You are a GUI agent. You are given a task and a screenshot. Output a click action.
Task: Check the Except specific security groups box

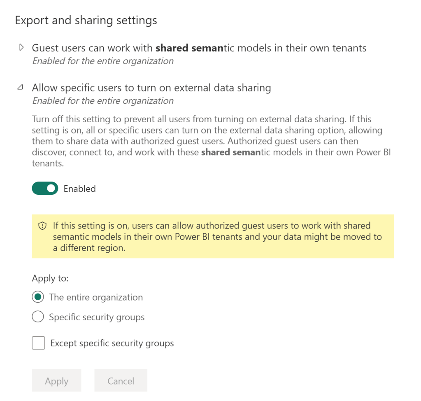coord(38,343)
